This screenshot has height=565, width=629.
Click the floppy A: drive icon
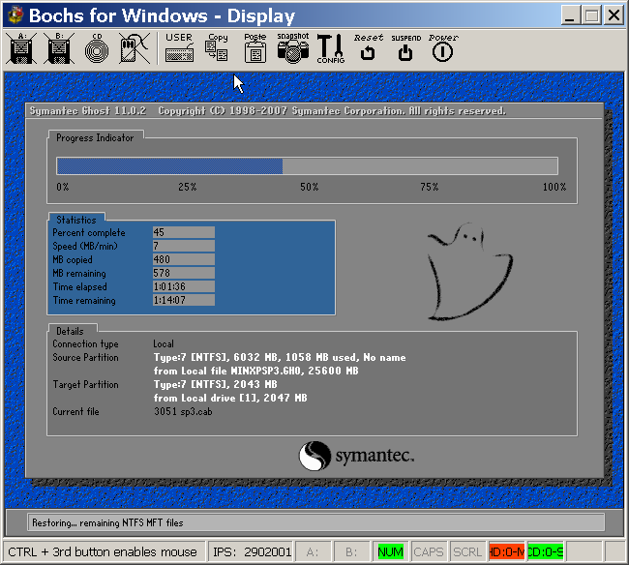pos(21,48)
